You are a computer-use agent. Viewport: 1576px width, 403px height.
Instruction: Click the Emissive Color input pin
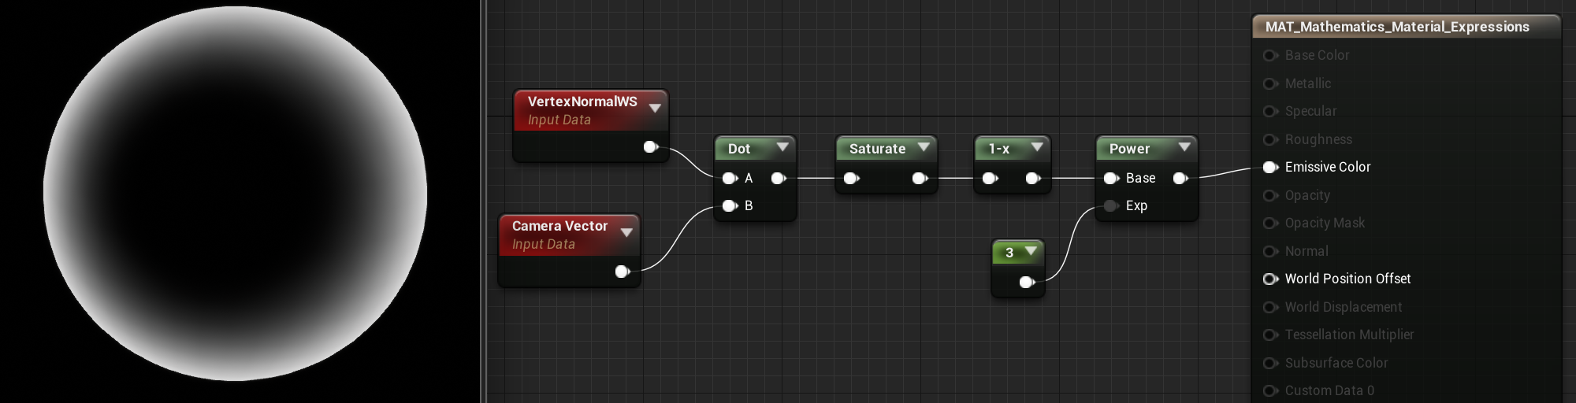(x=1269, y=167)
